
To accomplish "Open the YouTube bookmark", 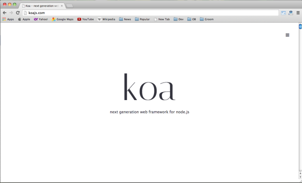I will tap(86, 19).
